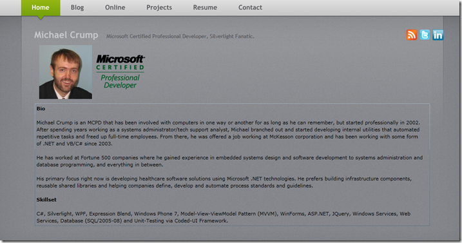The image size is (462, 243).
Task: Click the Twitter bird icon
Action: pos(425,35)
